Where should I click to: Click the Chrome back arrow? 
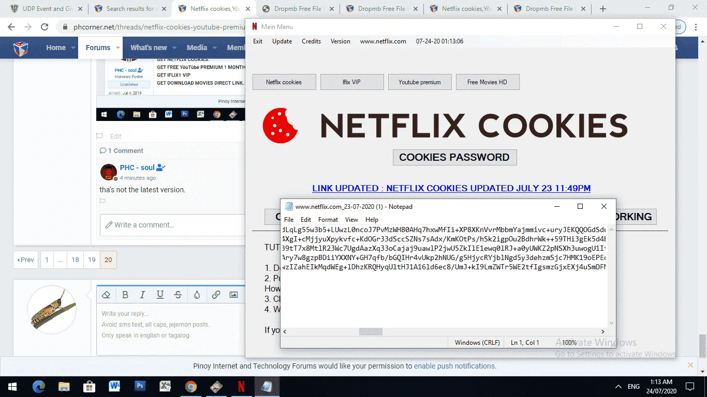click(x=11, y=27)
